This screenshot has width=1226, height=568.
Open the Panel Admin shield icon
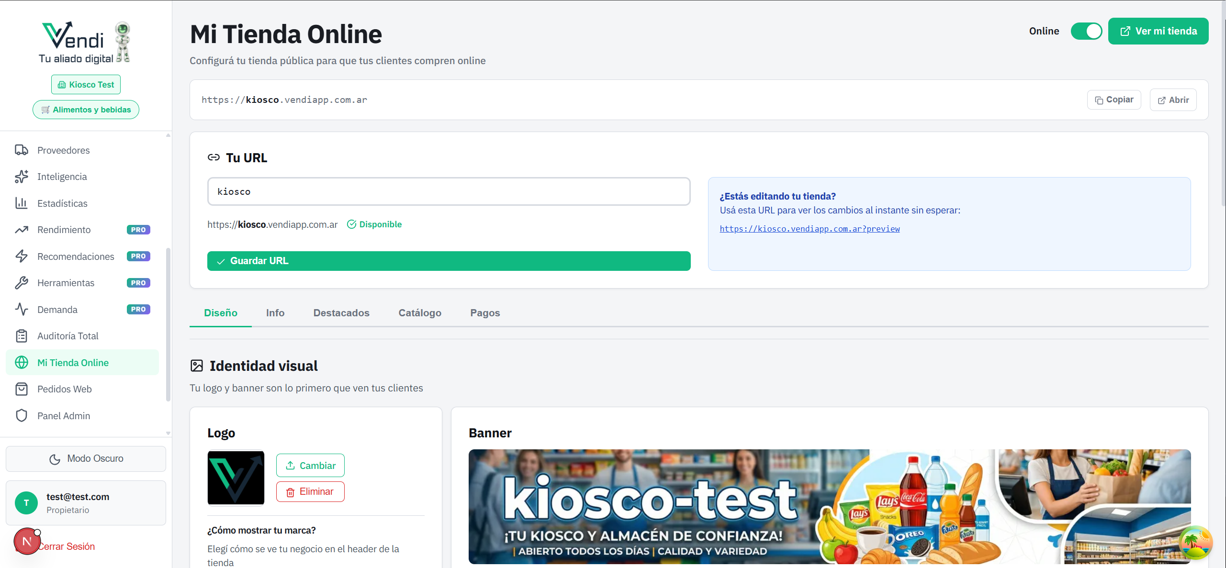pyautogui.click(x=22, y=415)
